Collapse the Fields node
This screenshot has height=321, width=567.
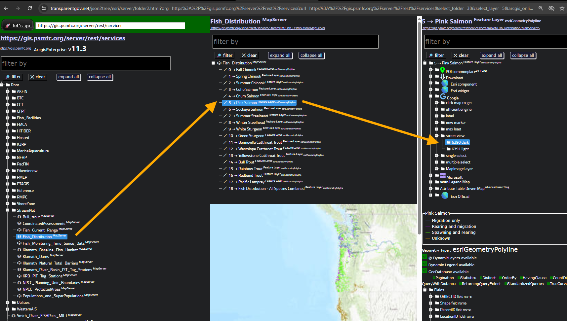(425, 290)
